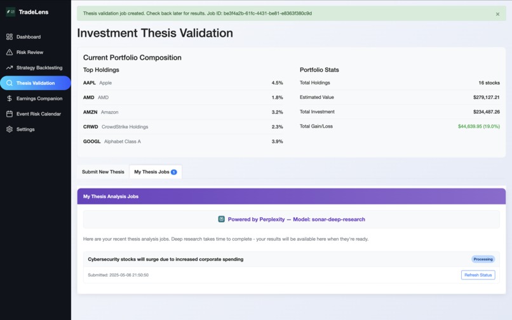
Task: Click the Total Holdings label
Action: pyautogui.click(x=315, y=83)
